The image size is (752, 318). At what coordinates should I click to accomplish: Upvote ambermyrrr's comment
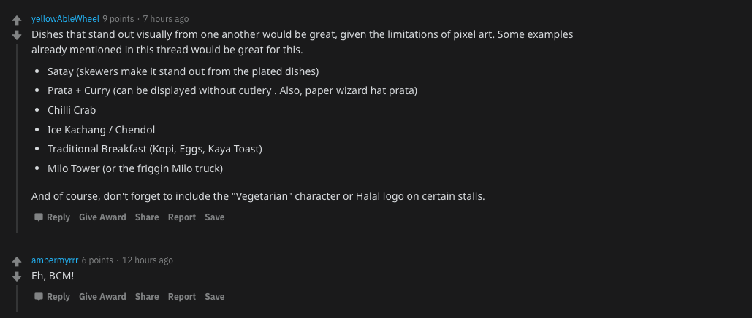pyautogui.click(x=17, y=262)
